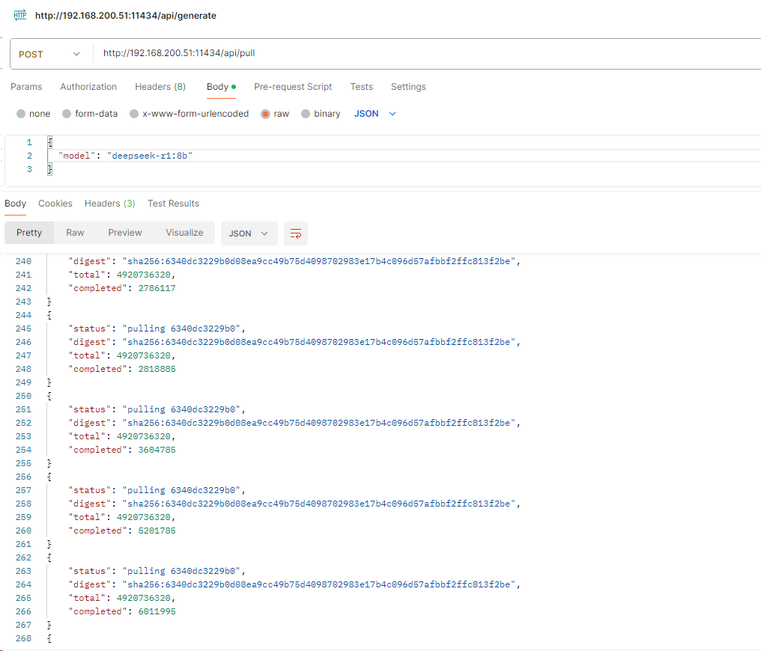Screen dimensions: 761x651
Task: Click line number 2 in request editor
Action: [x=30, y=156]
